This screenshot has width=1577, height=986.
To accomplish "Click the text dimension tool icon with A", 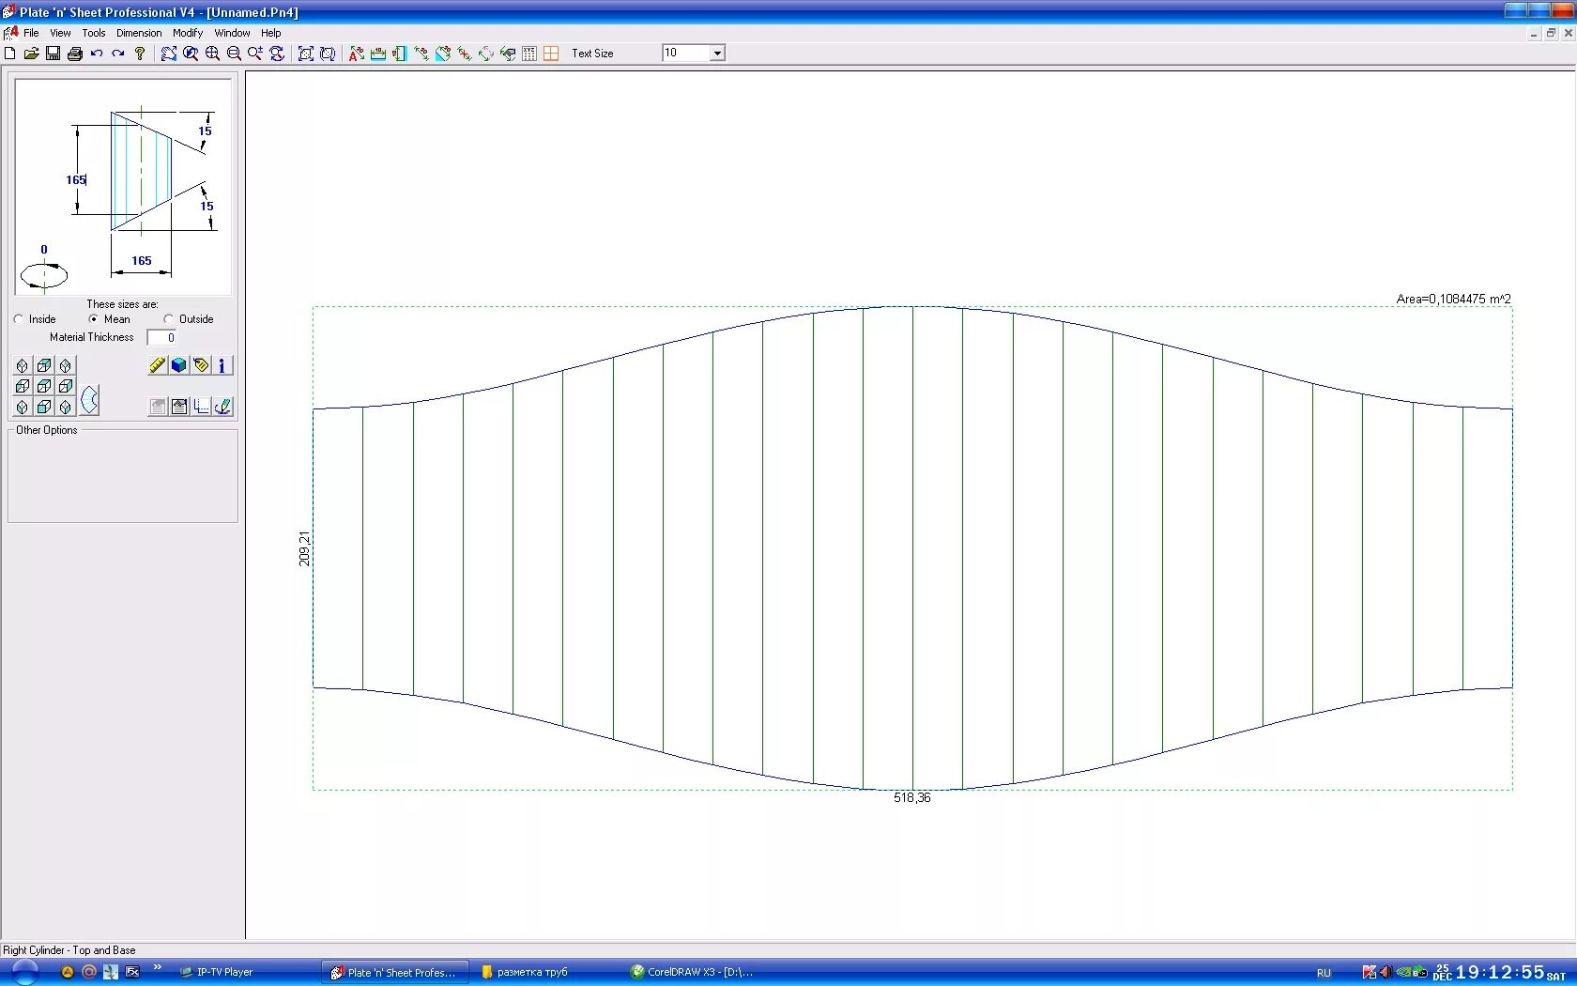I will coord(357,54).
